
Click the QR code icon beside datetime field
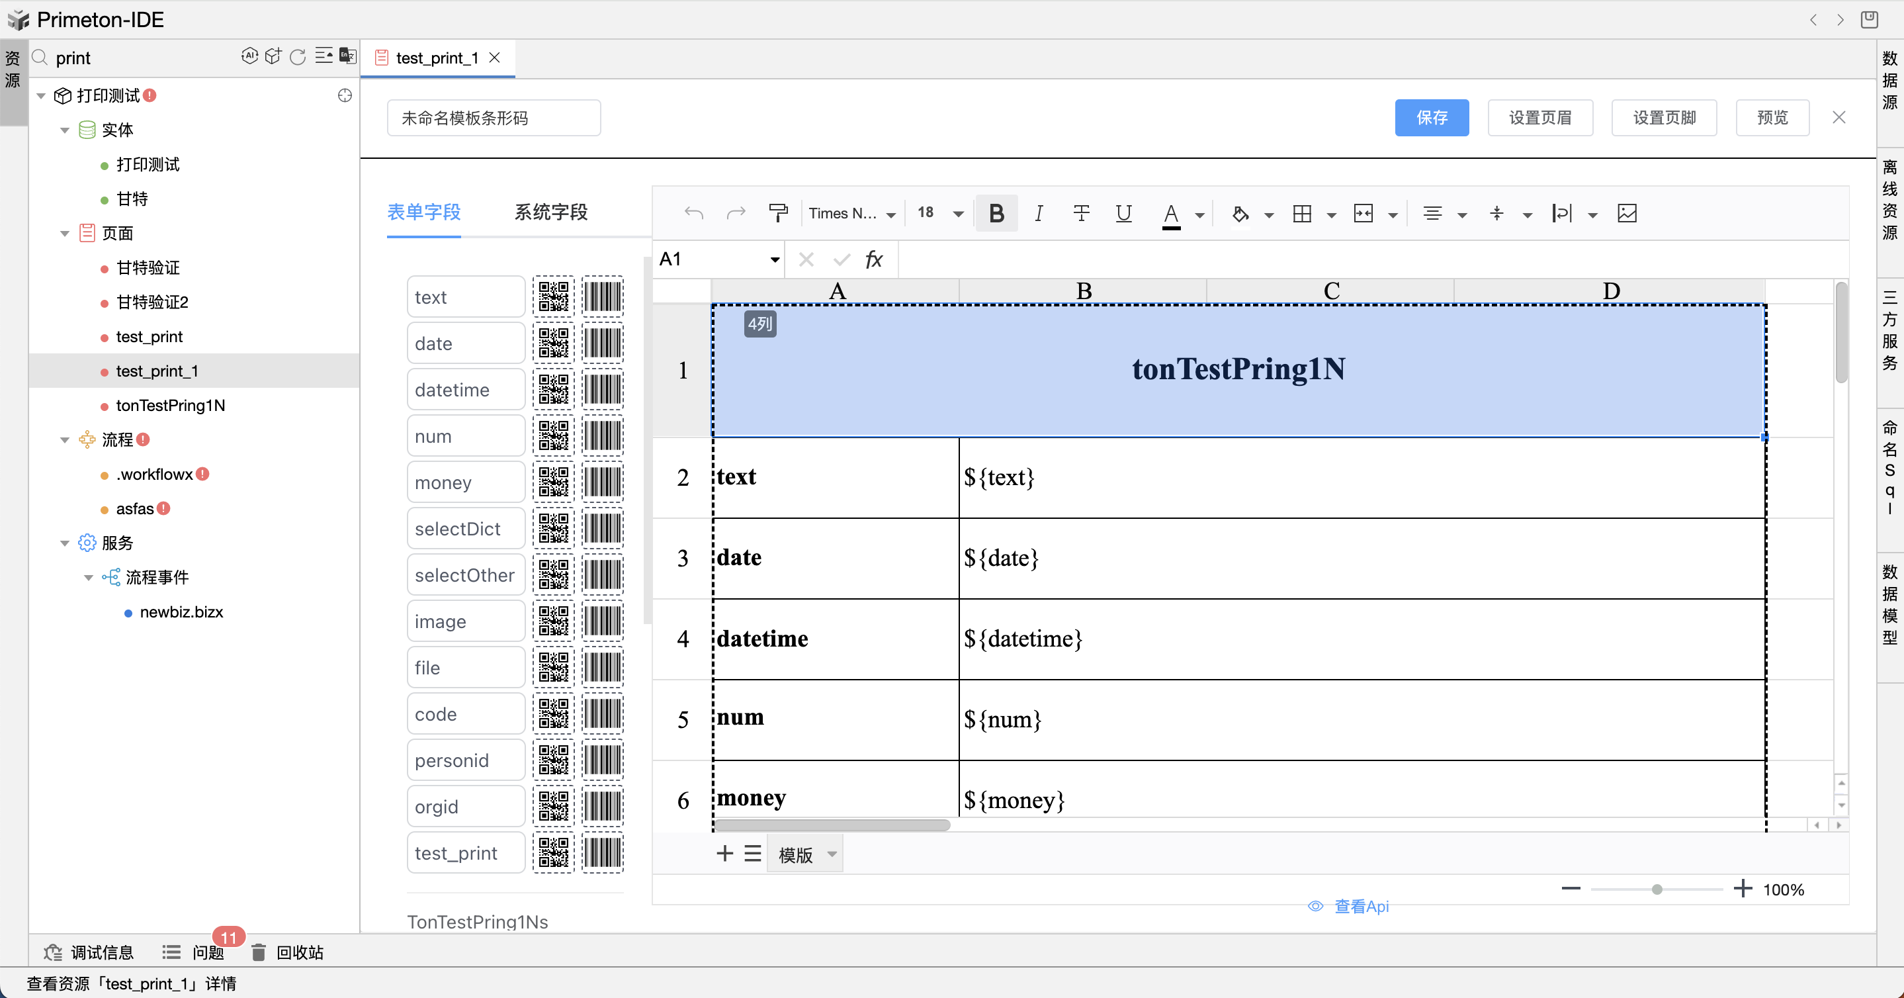point(553,390)
